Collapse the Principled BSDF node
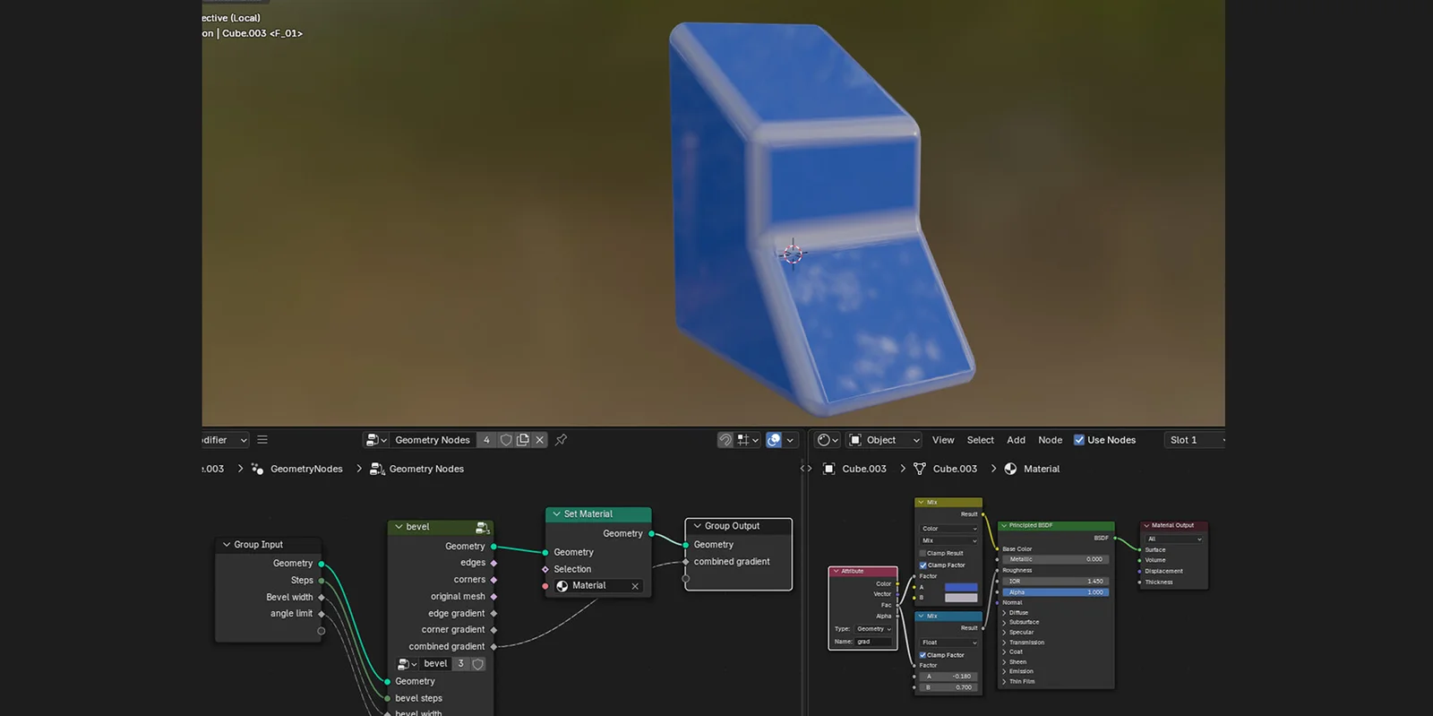Viewport: 1433px width, 716px height. (1004, 526)
